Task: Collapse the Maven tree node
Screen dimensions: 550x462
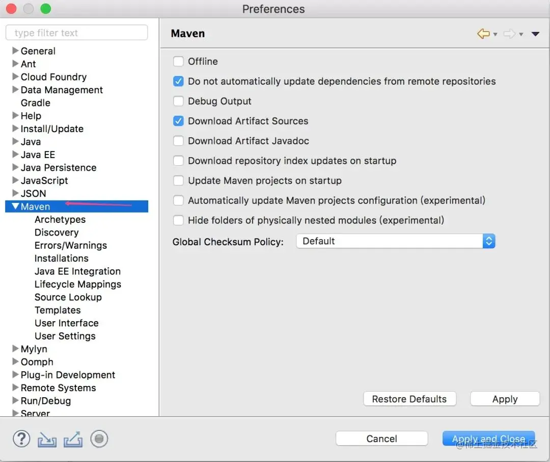Action: click(15, 206)
